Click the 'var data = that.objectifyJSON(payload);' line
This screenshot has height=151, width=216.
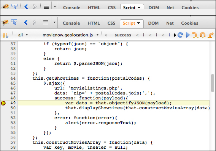(119, 103)
